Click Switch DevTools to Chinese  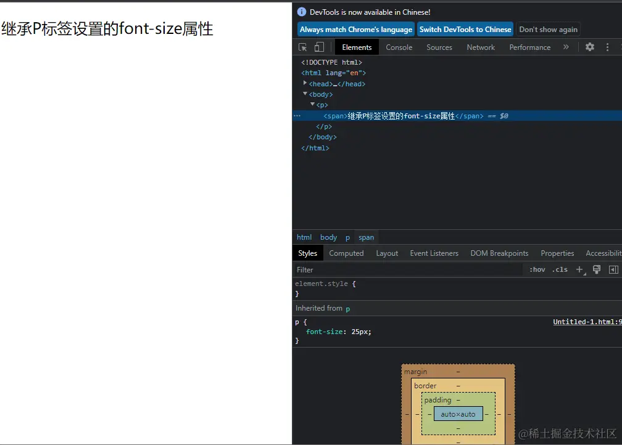coord(465,29)
